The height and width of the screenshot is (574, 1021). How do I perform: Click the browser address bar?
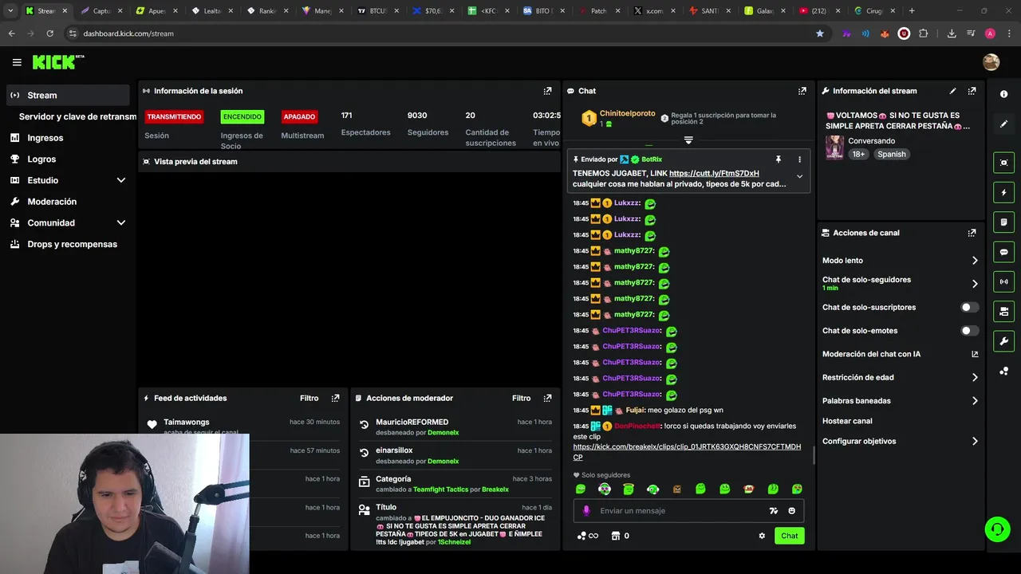(447, 33)
